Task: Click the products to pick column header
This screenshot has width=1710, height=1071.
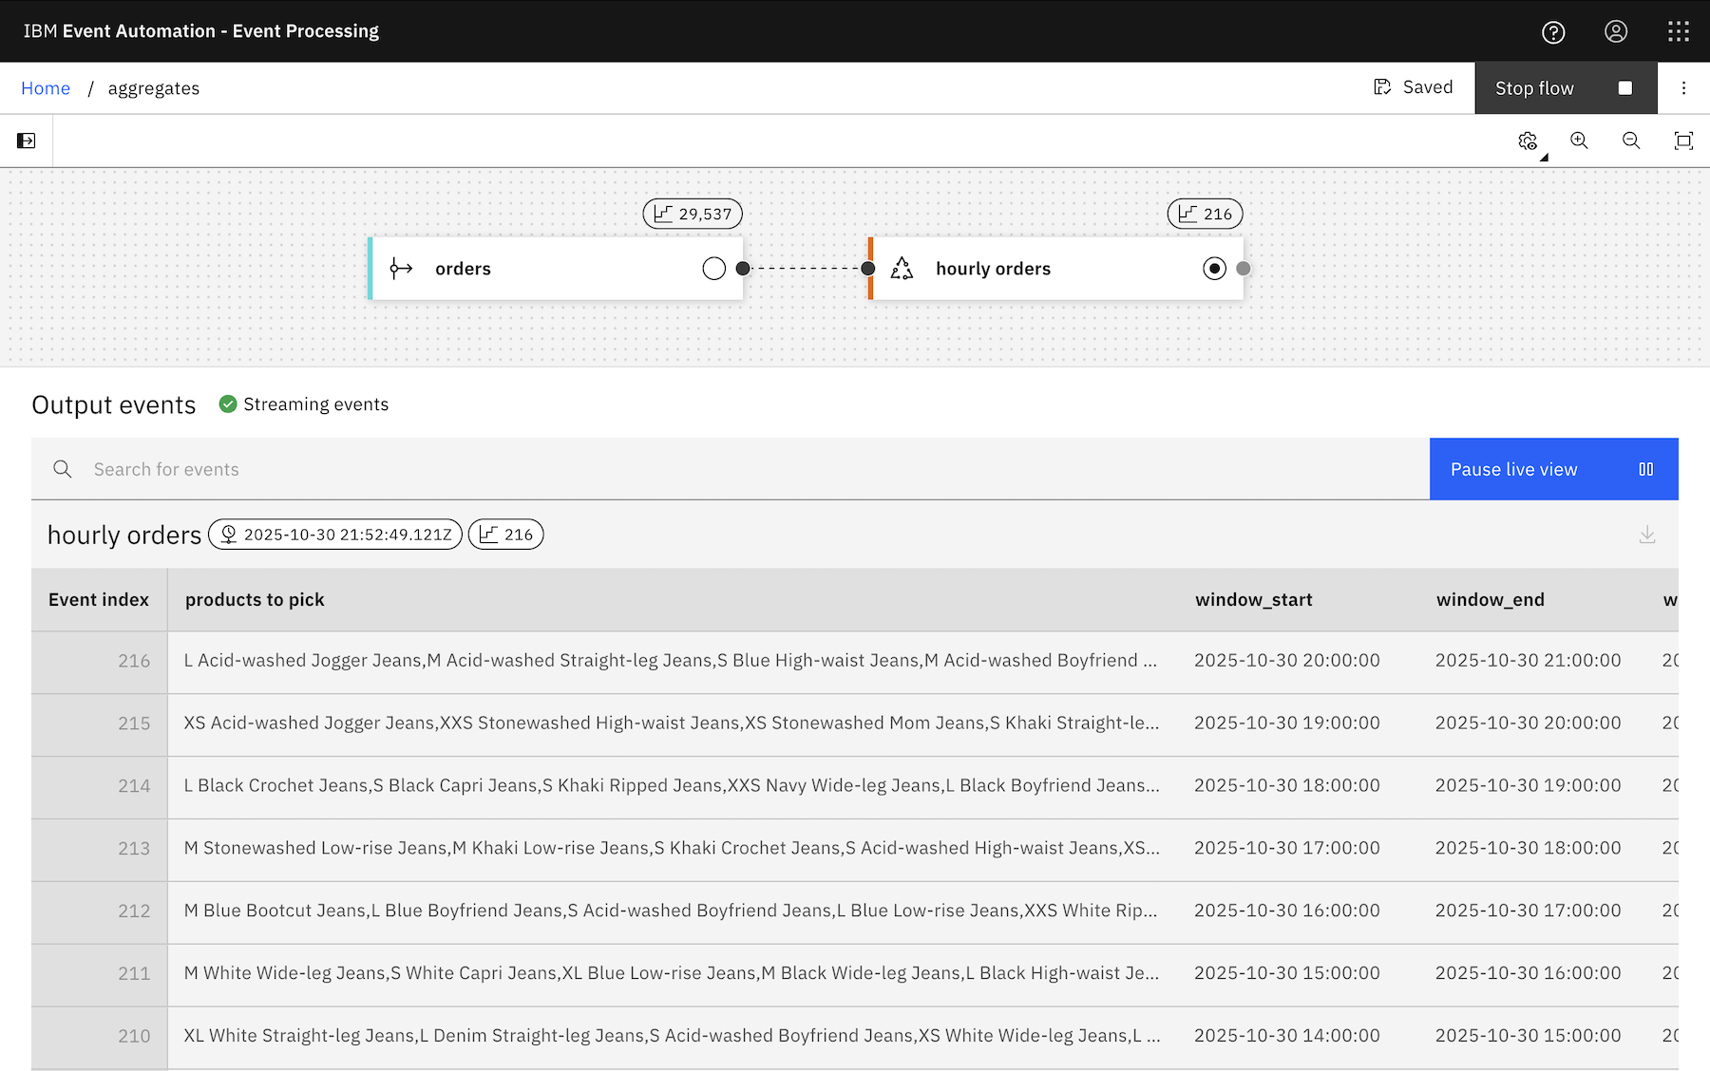Action: 255,600
